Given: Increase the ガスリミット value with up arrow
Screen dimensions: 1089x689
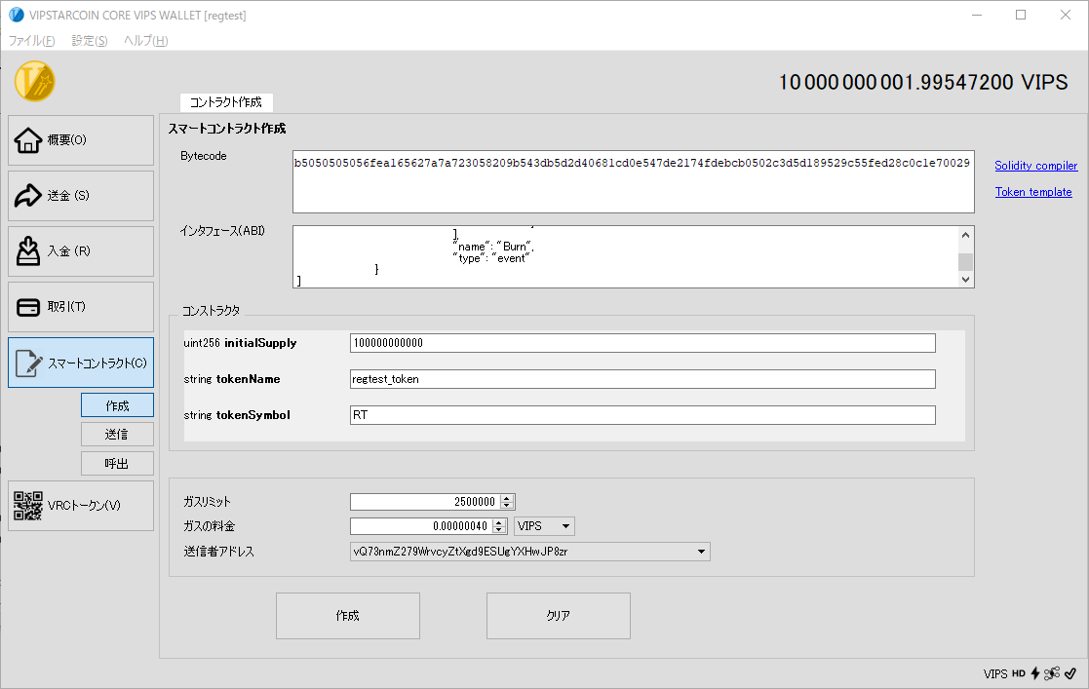Looking at the screenshot, I should pos(507,498).
